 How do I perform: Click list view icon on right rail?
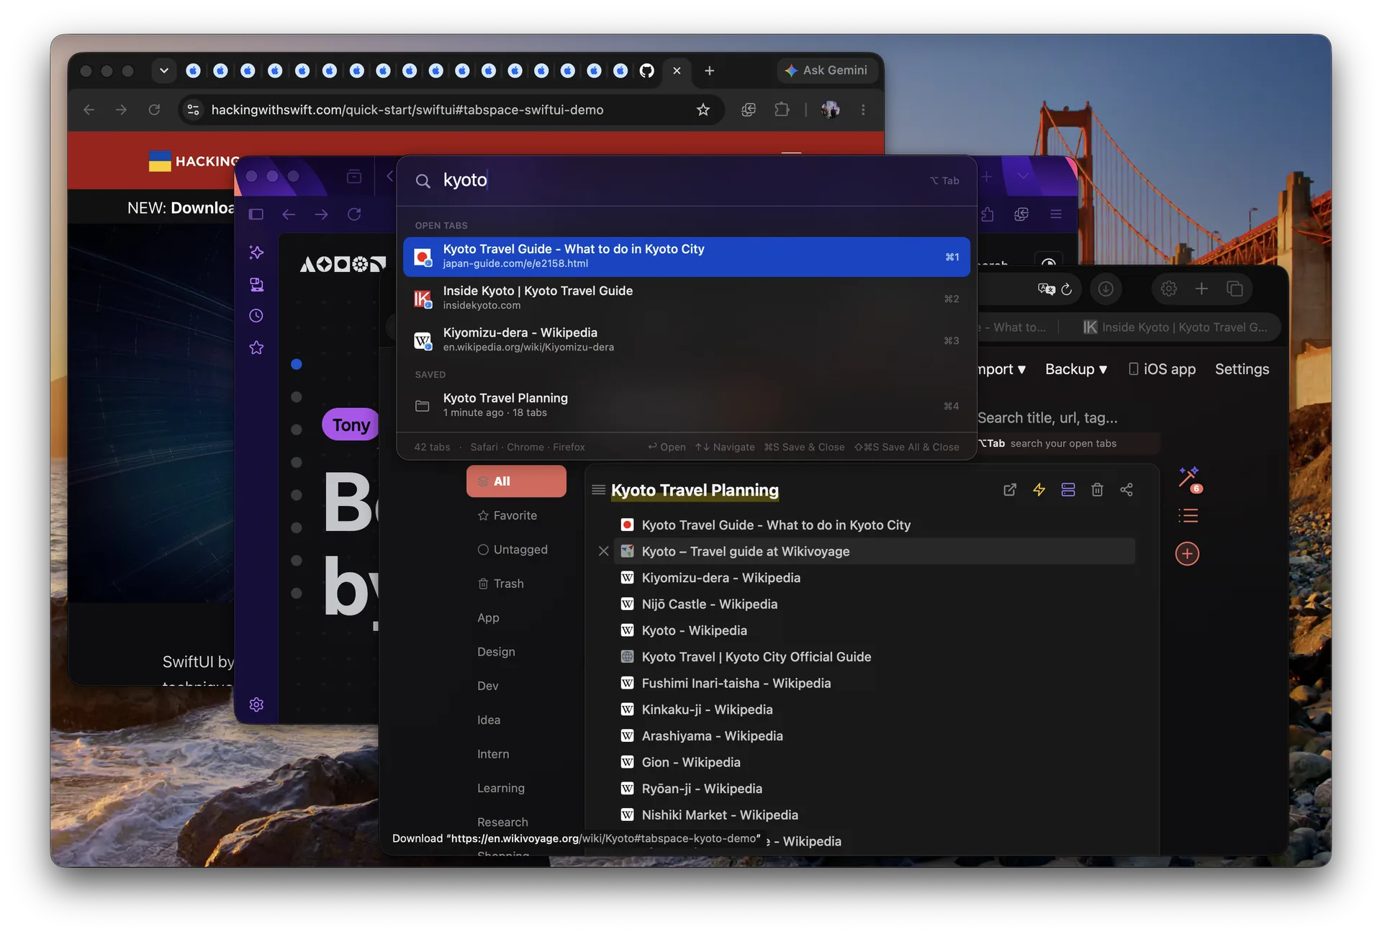pyautogui.click(x=1188, y=516)
